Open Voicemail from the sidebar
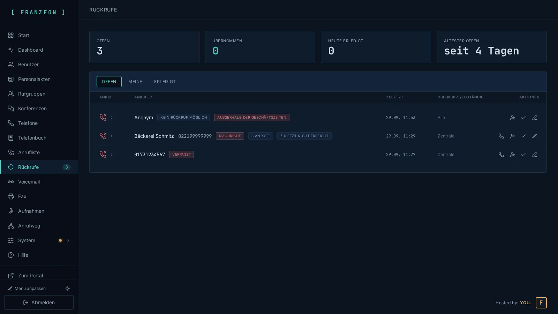 [39, 182]
